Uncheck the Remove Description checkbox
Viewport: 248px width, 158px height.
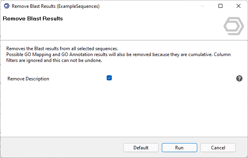coord(109,78)
